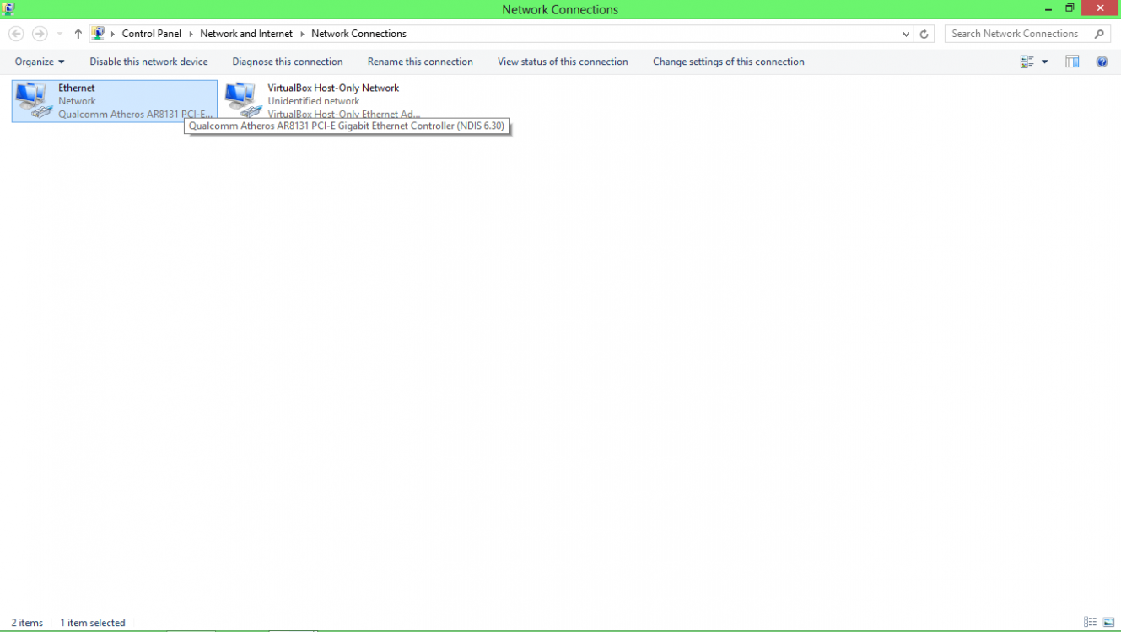1121x632 pixels.
Task: Open more view options dropdown arrow
Action: point(1044,62)
